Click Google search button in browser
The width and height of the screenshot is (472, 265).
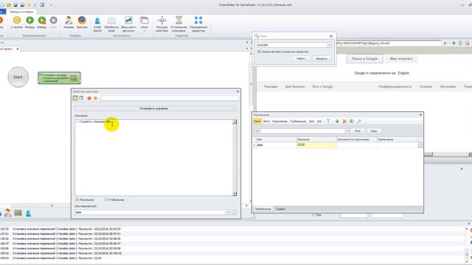tap(365, 59)
